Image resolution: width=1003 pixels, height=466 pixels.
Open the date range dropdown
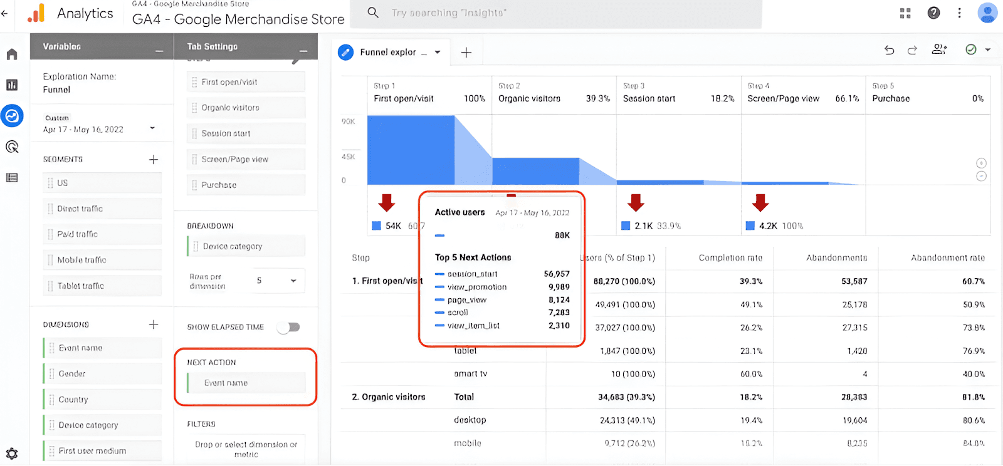click(x=152, y=128)
